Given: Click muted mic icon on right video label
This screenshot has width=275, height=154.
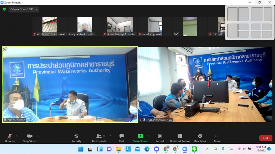Looking at the screenshot, I should [x=140, y=120].
